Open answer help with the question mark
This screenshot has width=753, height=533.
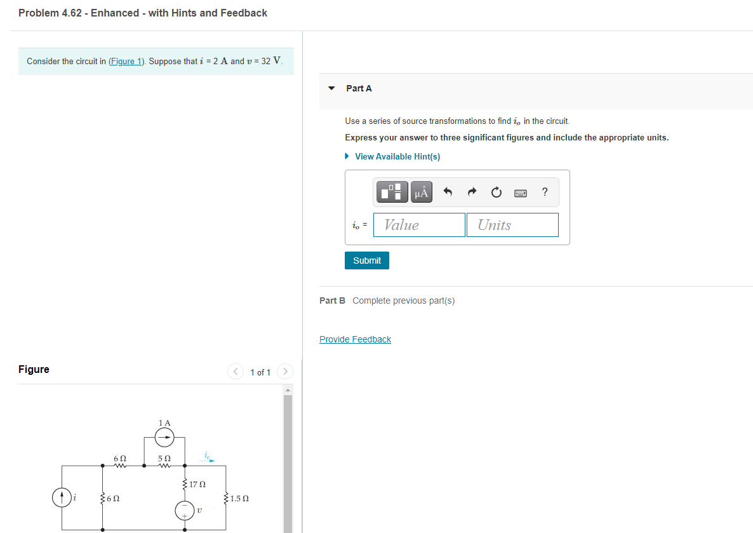pyautogui.click(x=544, y=192)
